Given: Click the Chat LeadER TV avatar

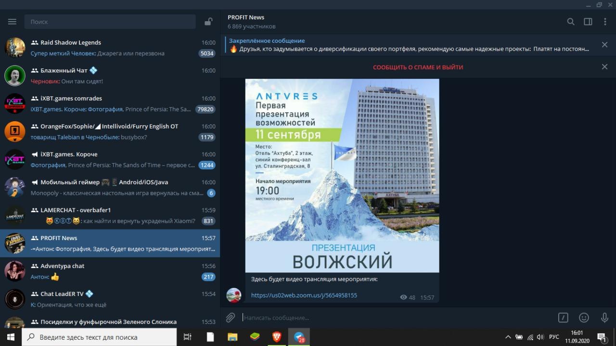Looking at the screenshot, I should (x=15, y=299).
